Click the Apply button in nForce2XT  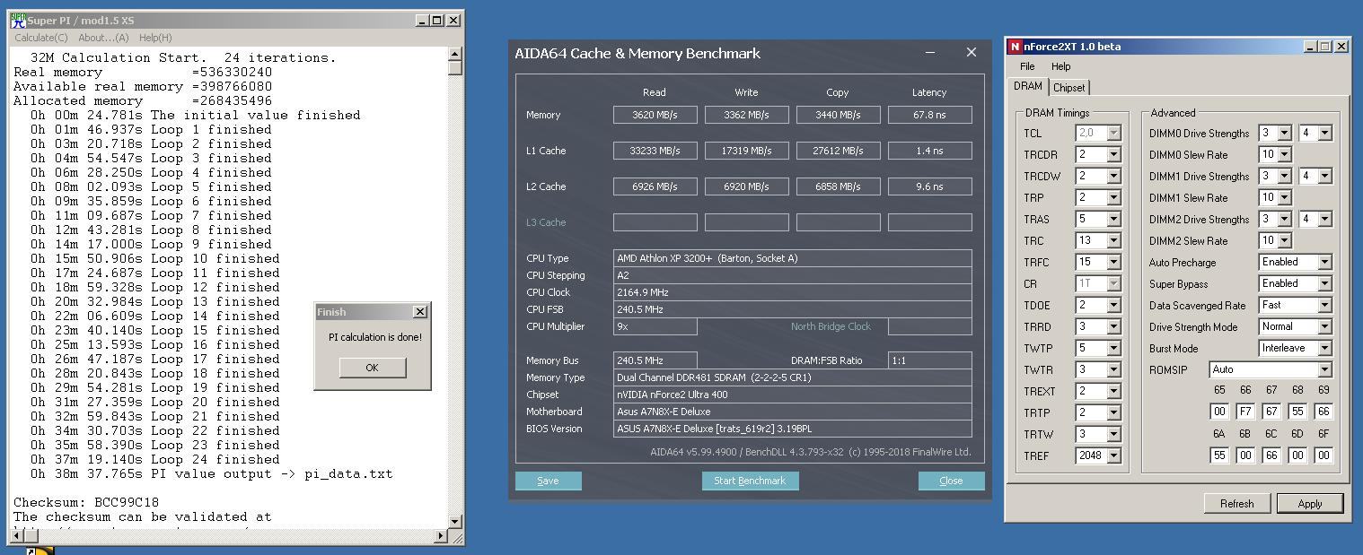coord(1310,503)
